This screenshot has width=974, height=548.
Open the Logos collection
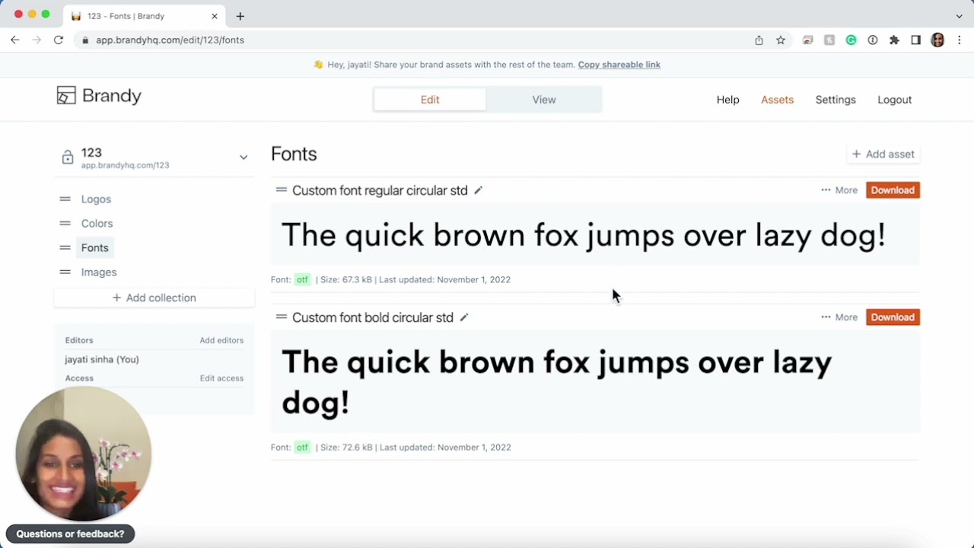[96, 199]
